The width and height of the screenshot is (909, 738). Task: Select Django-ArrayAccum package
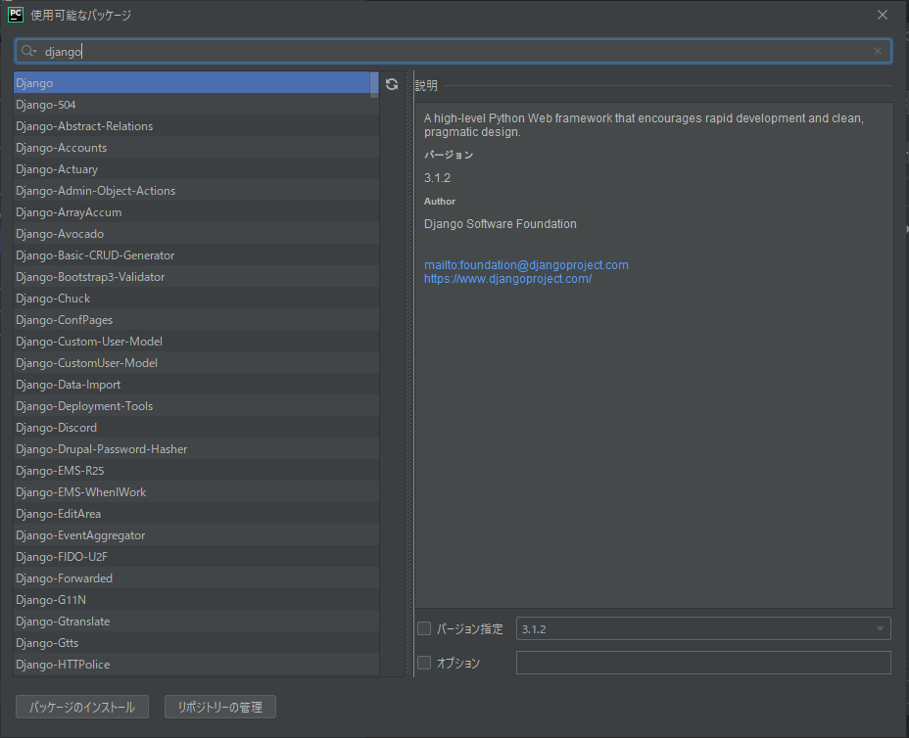196,212
